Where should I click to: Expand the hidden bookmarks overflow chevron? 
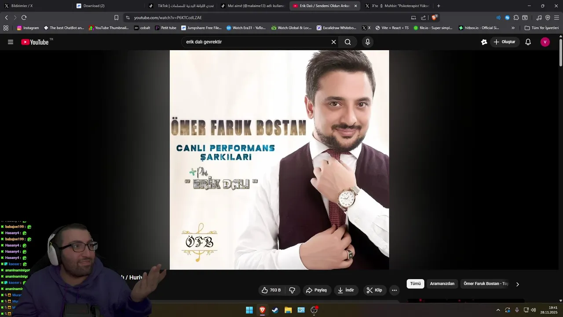513,28
